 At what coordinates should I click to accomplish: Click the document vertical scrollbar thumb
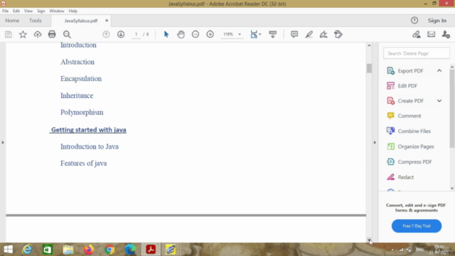[369, 68]
